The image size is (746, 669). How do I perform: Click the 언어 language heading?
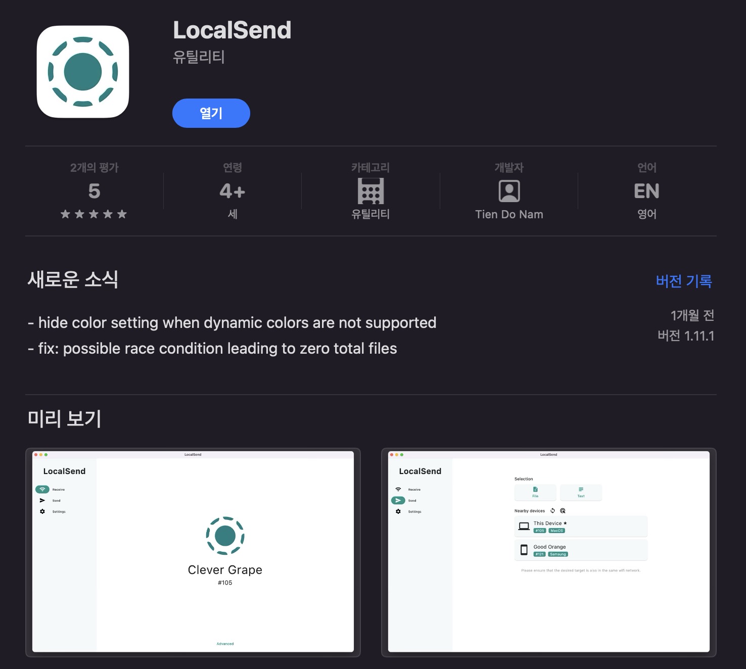(x=647, y=168)
